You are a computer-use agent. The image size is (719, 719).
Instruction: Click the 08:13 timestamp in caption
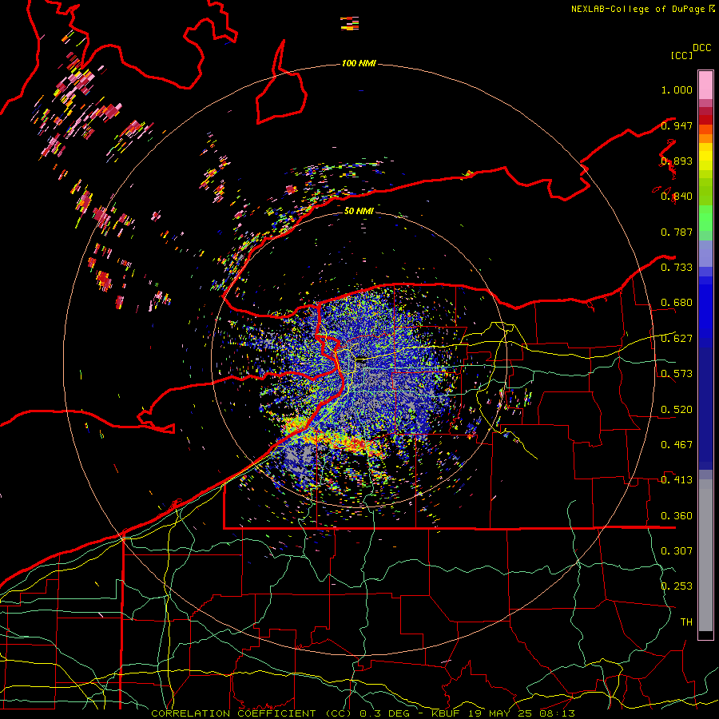[557, 713]
